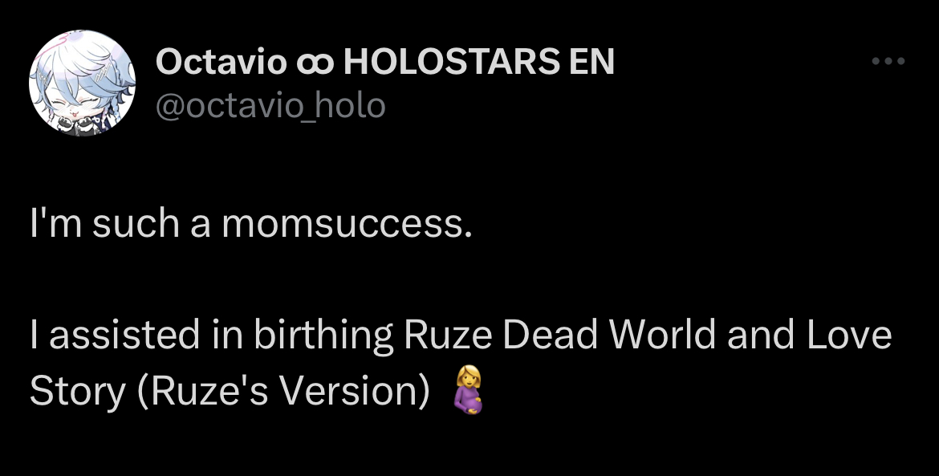The image size is (939, 476).
Task: Click the word Love in tweet
Action: click(x=849, y=334)
